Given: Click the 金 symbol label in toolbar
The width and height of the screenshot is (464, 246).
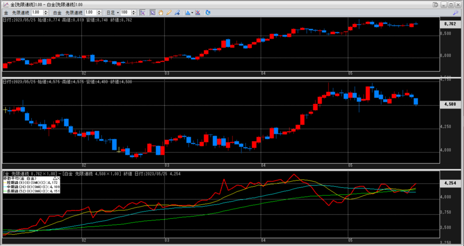Looking at the screenshot, I should (6, 13).
